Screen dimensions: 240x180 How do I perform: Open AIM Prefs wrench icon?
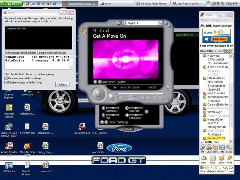(229, 159)
